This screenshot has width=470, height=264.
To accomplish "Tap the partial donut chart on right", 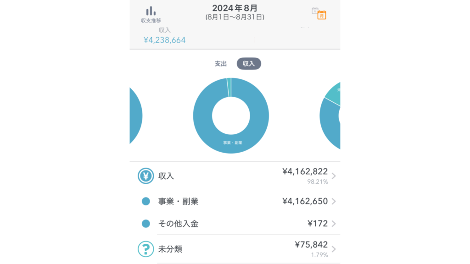I will (x=330, y=115).
